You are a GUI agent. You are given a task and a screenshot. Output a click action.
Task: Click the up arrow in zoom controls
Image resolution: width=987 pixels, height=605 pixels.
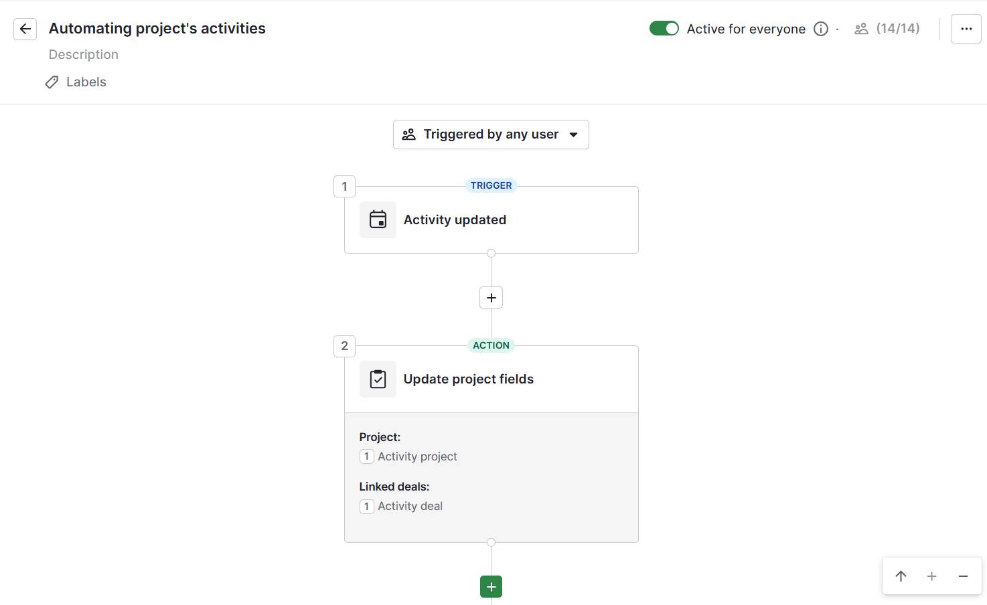coord(901,576)
